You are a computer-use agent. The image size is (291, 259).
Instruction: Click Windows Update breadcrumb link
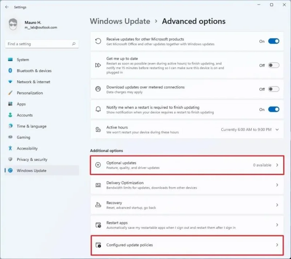[x=120, y=21]
